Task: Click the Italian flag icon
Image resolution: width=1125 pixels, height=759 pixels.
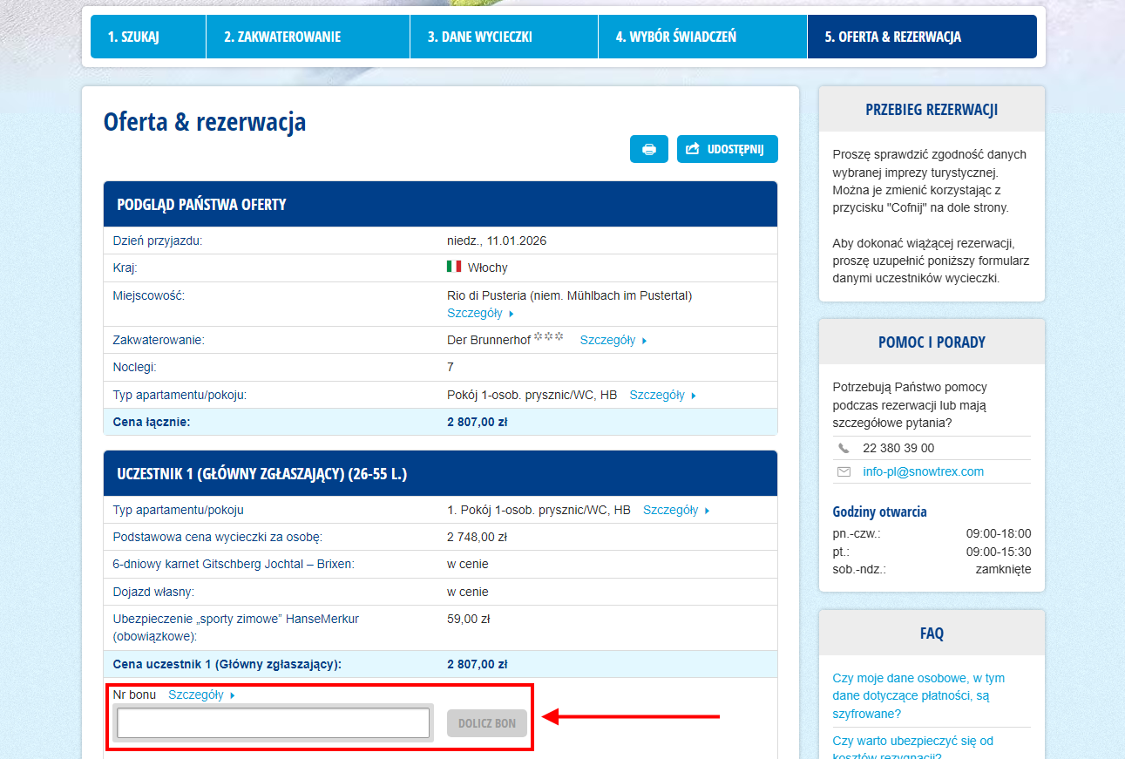Action: (x=454, y=267)
